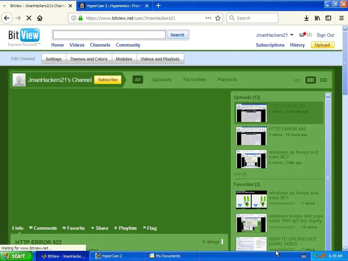
Task: Open the Modules tab
Action: tap(124, 59)
